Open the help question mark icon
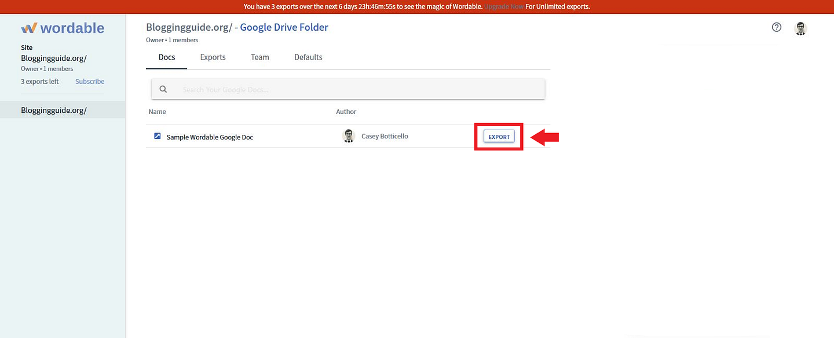This screenshot has height=338, width=834. pos(777,27)
